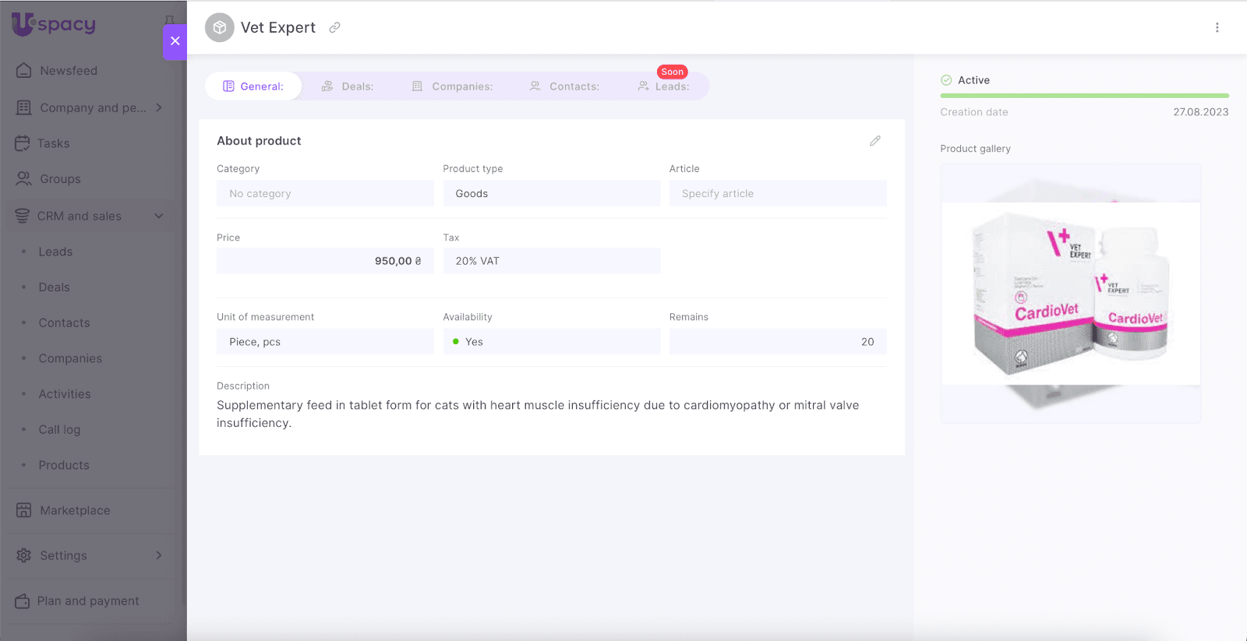The width and height of the screenshot is (1247, 641).
Task: Click the green Active status progress bar
Action: tap(1084, 96)
